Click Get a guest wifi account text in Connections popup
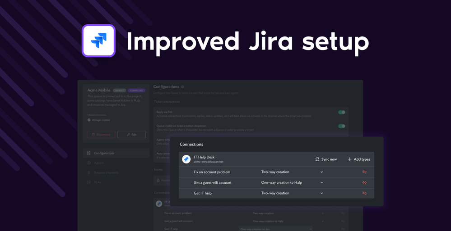 pyautogui.click(x=213, y=182)
